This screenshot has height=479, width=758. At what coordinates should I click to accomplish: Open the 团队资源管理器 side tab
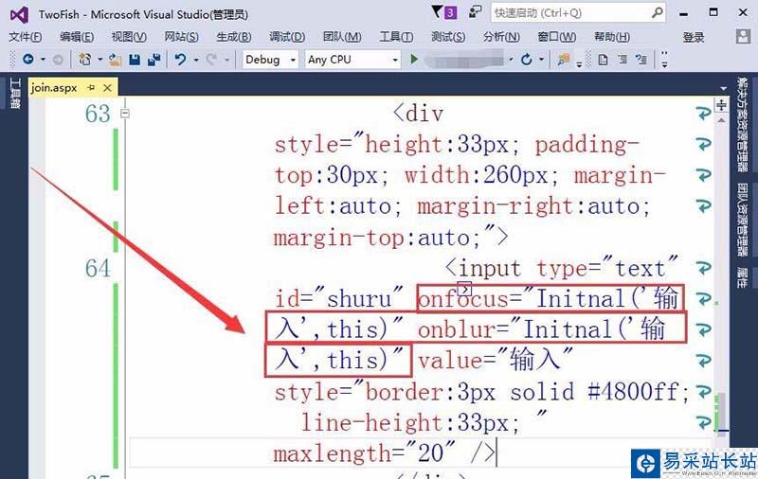[743, 220]
